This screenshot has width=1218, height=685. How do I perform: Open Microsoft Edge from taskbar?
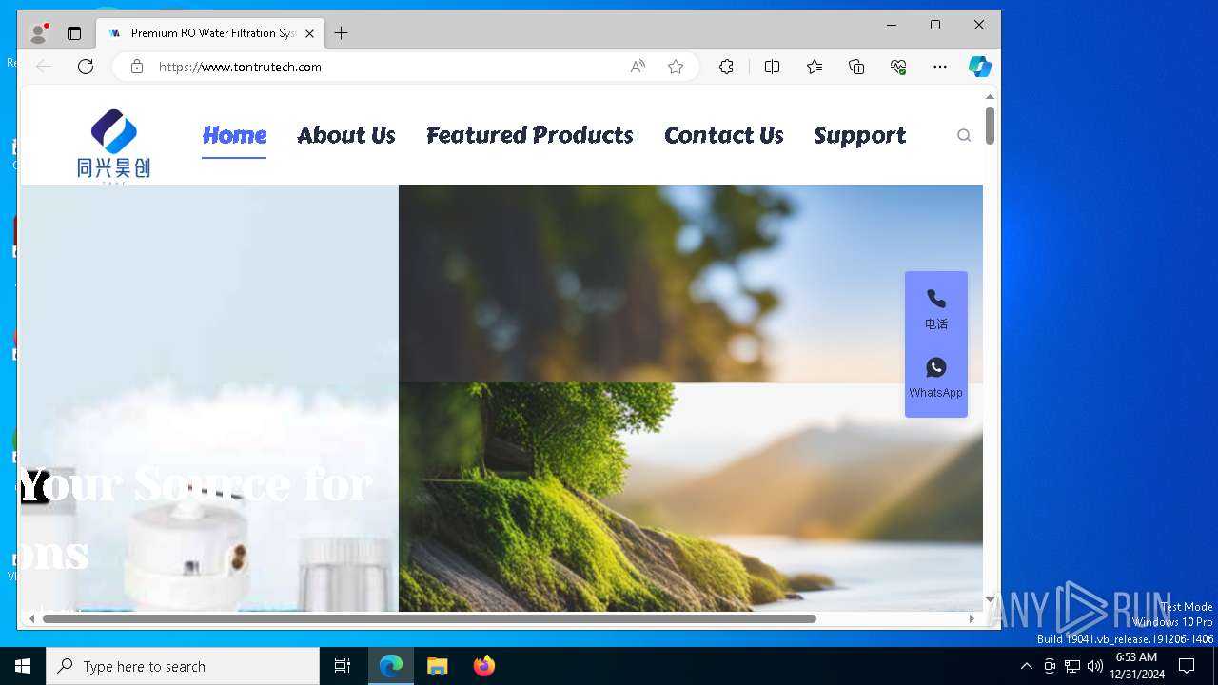[x=391, y=666]
